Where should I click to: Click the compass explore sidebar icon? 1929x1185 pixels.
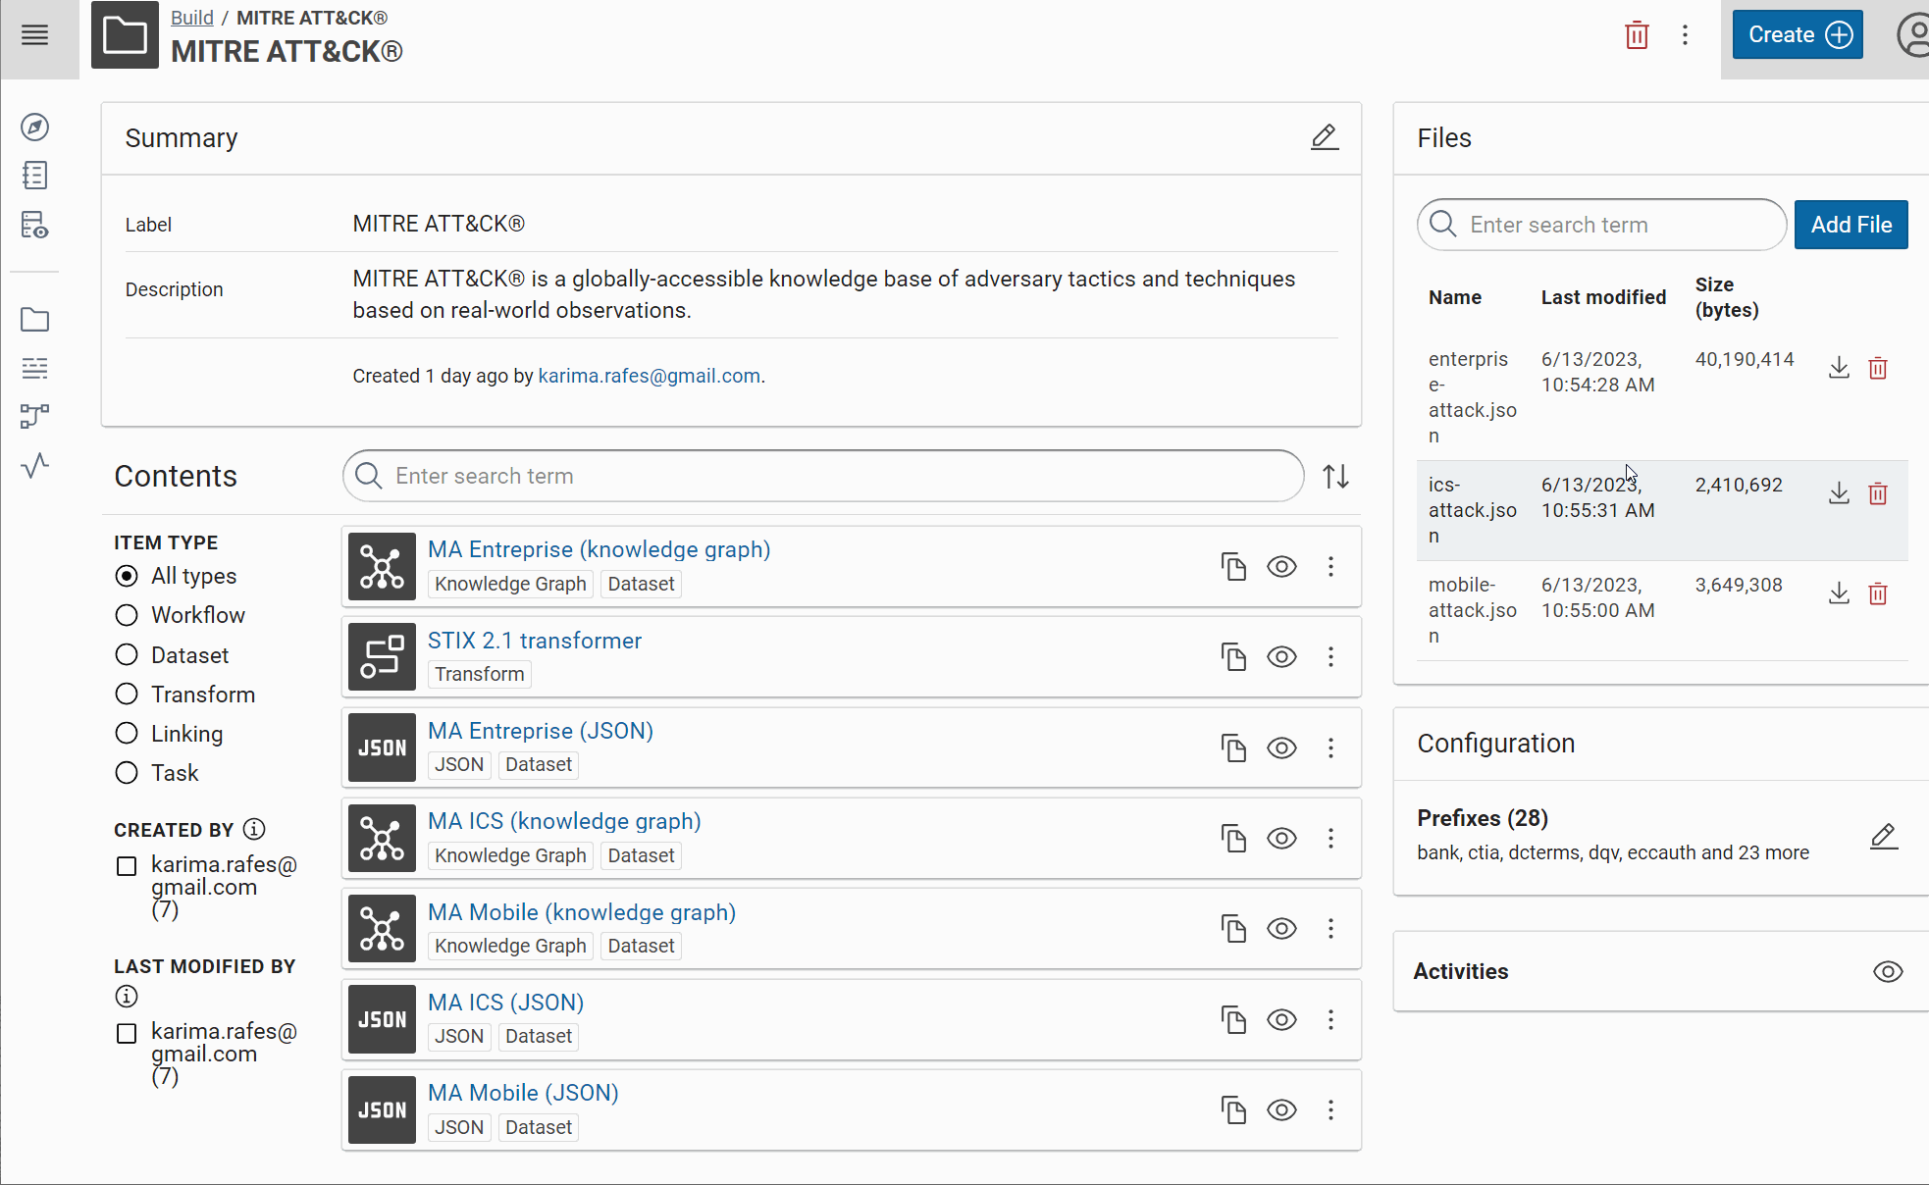click(x=35, y=128)
